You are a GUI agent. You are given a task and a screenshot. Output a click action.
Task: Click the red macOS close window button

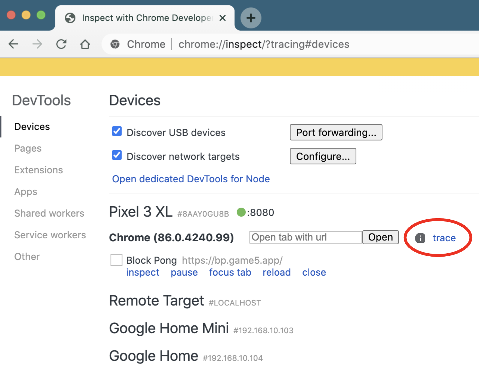[11, 15]
